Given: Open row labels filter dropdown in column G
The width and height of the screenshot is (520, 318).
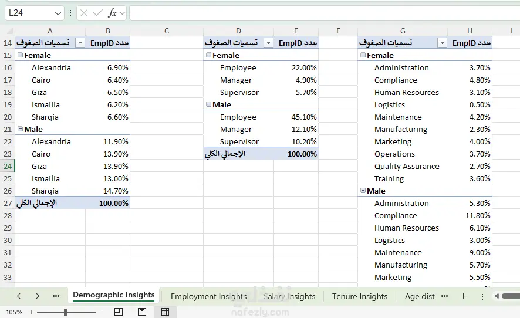Looking at the screenshot, I should [442, 43].
